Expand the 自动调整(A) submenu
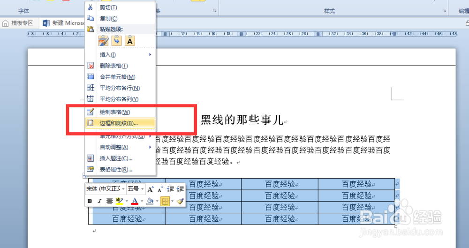The height and width of the screenshot is (248, 469). (x=120, y=147)
